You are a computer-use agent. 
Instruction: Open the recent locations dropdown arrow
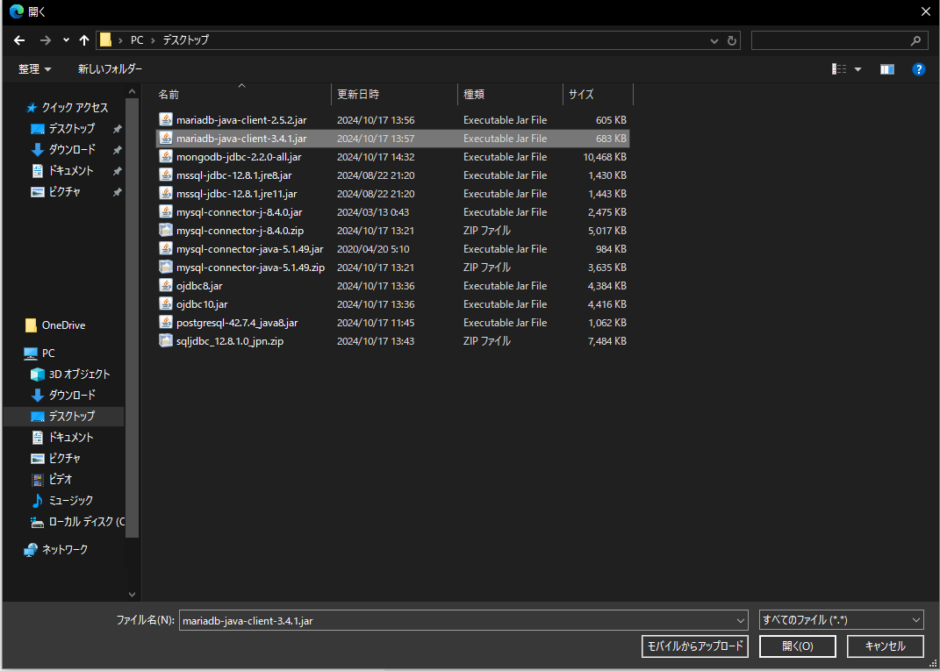pos(66,40)
